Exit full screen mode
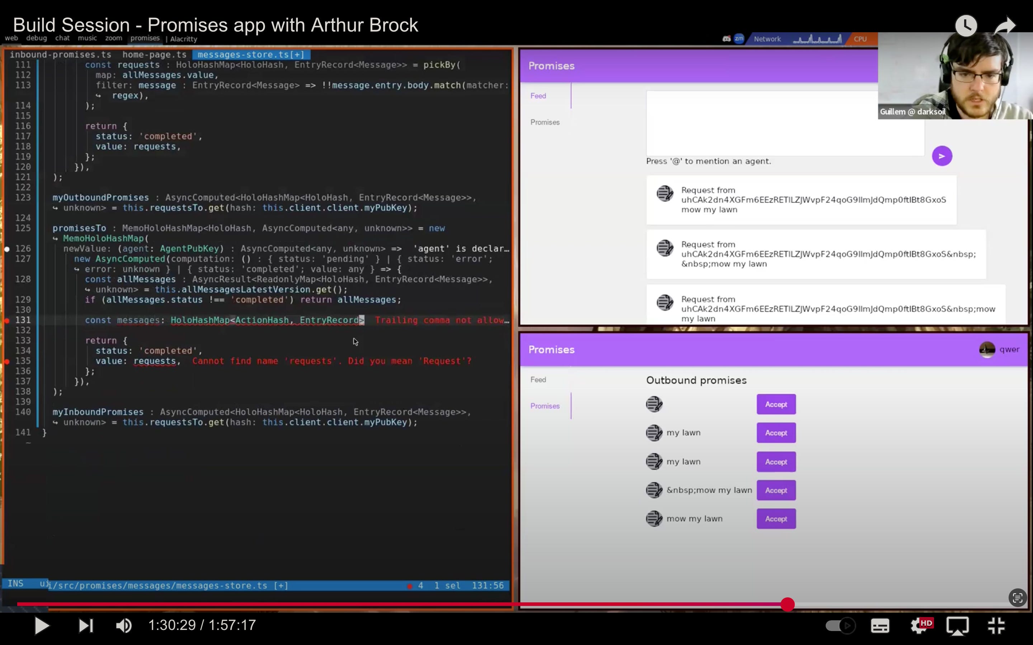Image resolution: width=1033 pixels, height=645 pixels. click(x=996, y=625)
